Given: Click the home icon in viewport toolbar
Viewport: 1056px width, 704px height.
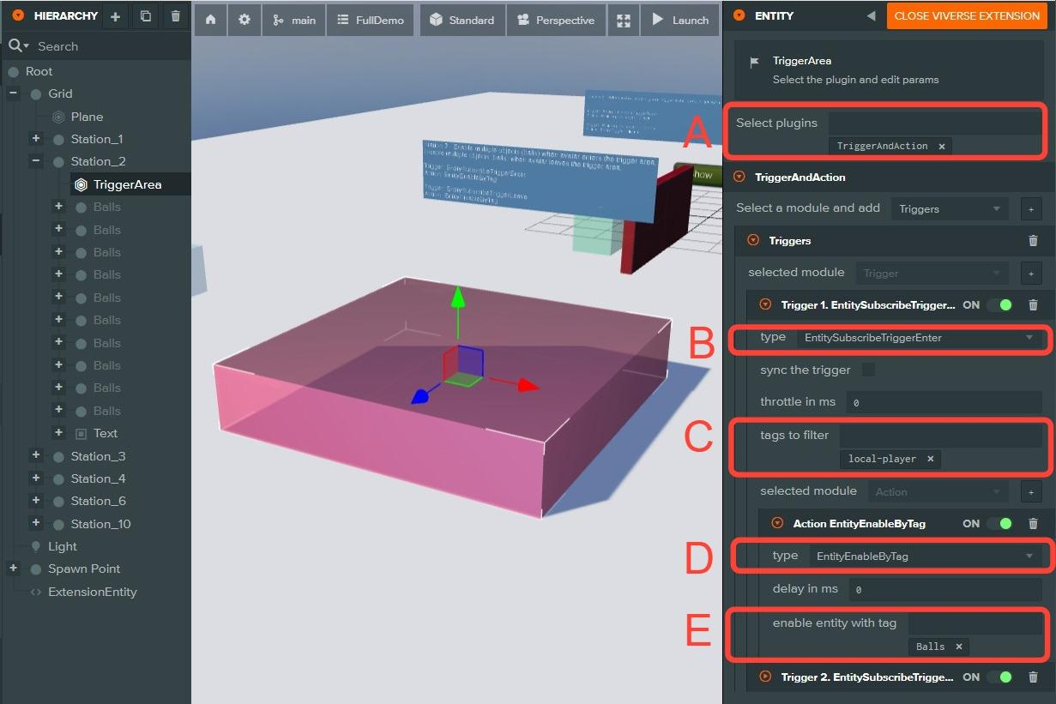Looking at the screenshot, I should 210,20.
